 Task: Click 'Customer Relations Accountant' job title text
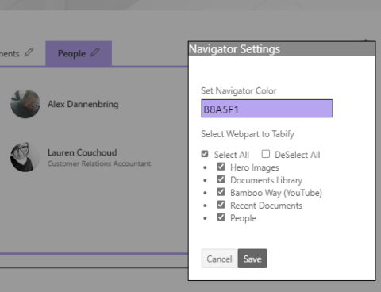point(99,163)
